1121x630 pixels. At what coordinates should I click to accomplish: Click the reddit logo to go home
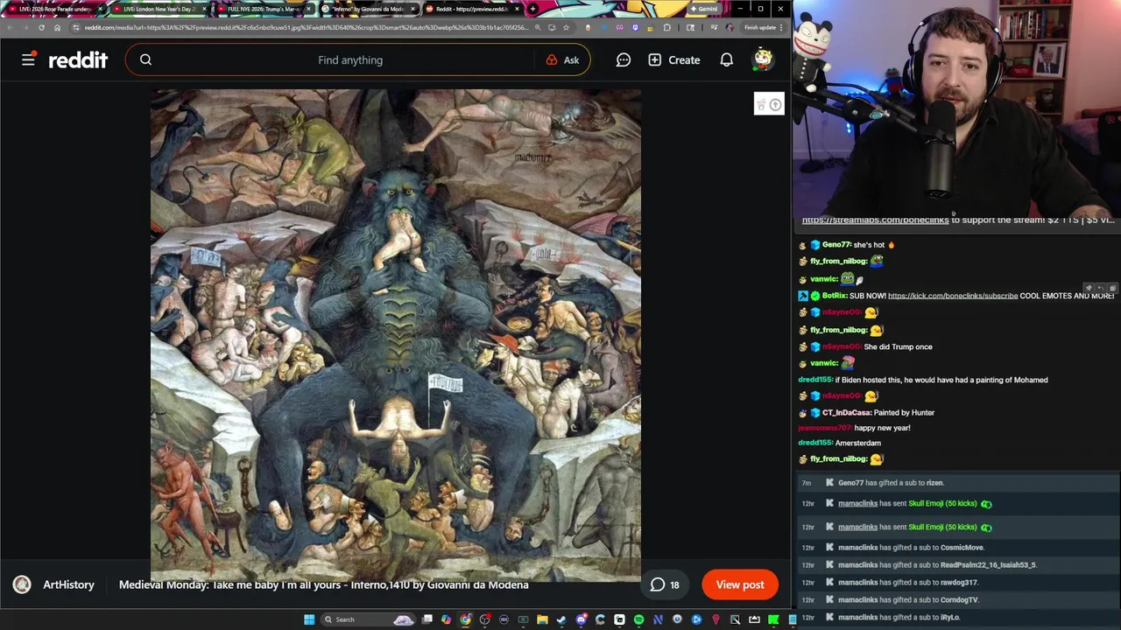78,59
